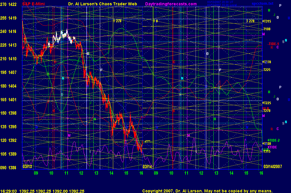Click the "195 1407" price axis label

pos(8,72)
